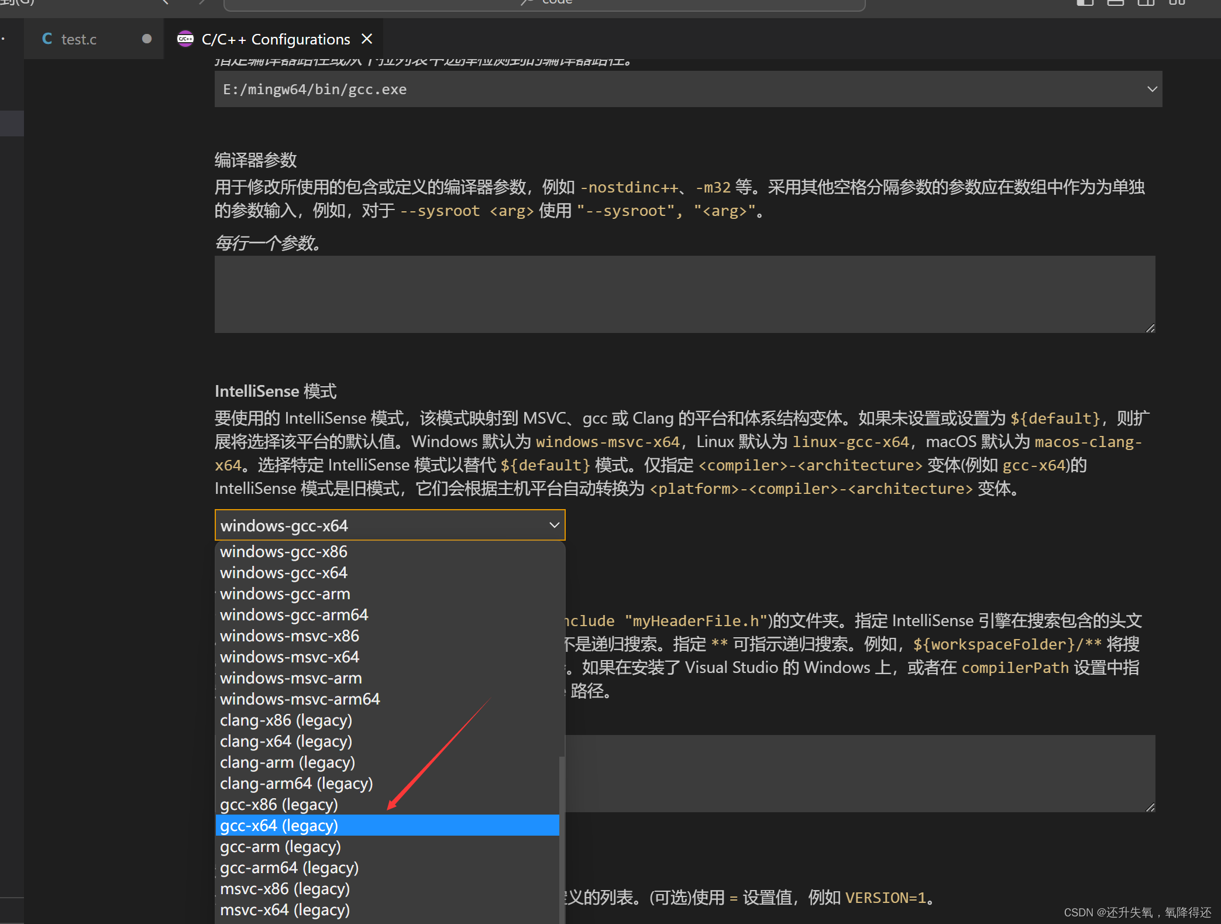The width and height of the screenshot is (1221, 924).
Task: Select the windows-gcc-arm option
Action: (387, 594)
